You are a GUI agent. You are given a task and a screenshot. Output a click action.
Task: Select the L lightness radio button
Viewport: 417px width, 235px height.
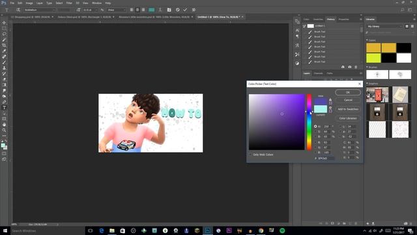(340, 127)
